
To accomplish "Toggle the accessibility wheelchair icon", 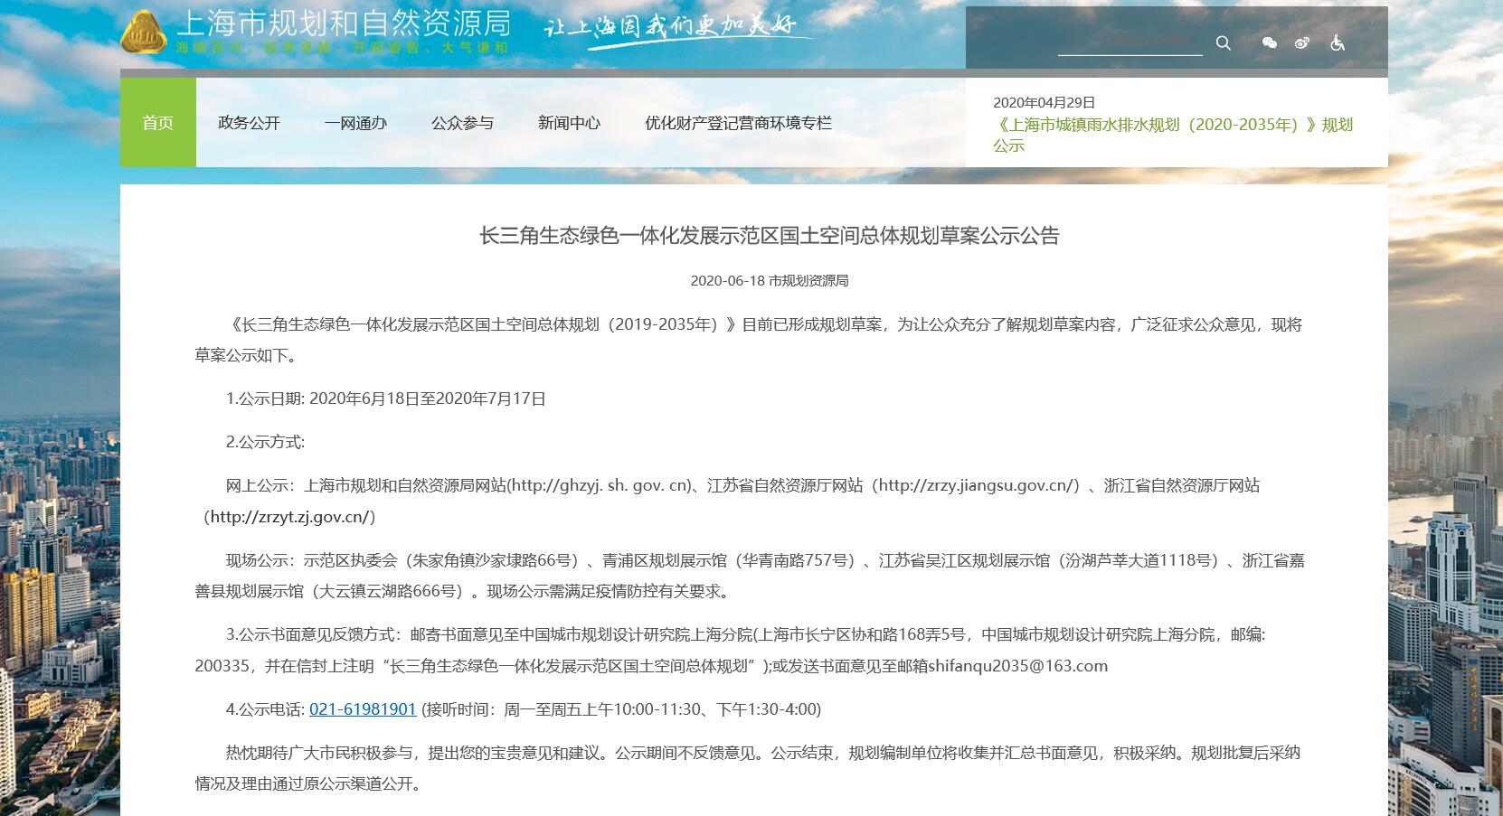I will [1338, 42].
